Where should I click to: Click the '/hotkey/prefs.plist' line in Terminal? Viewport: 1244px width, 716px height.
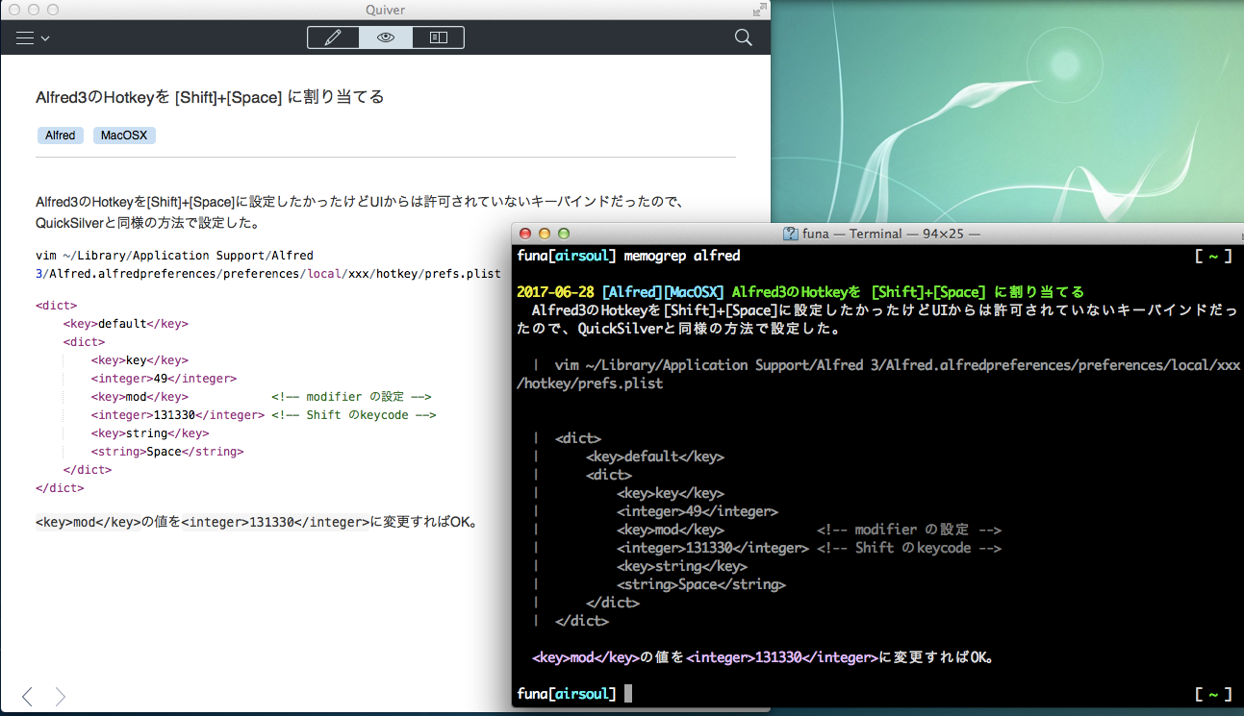coord(590,383)
